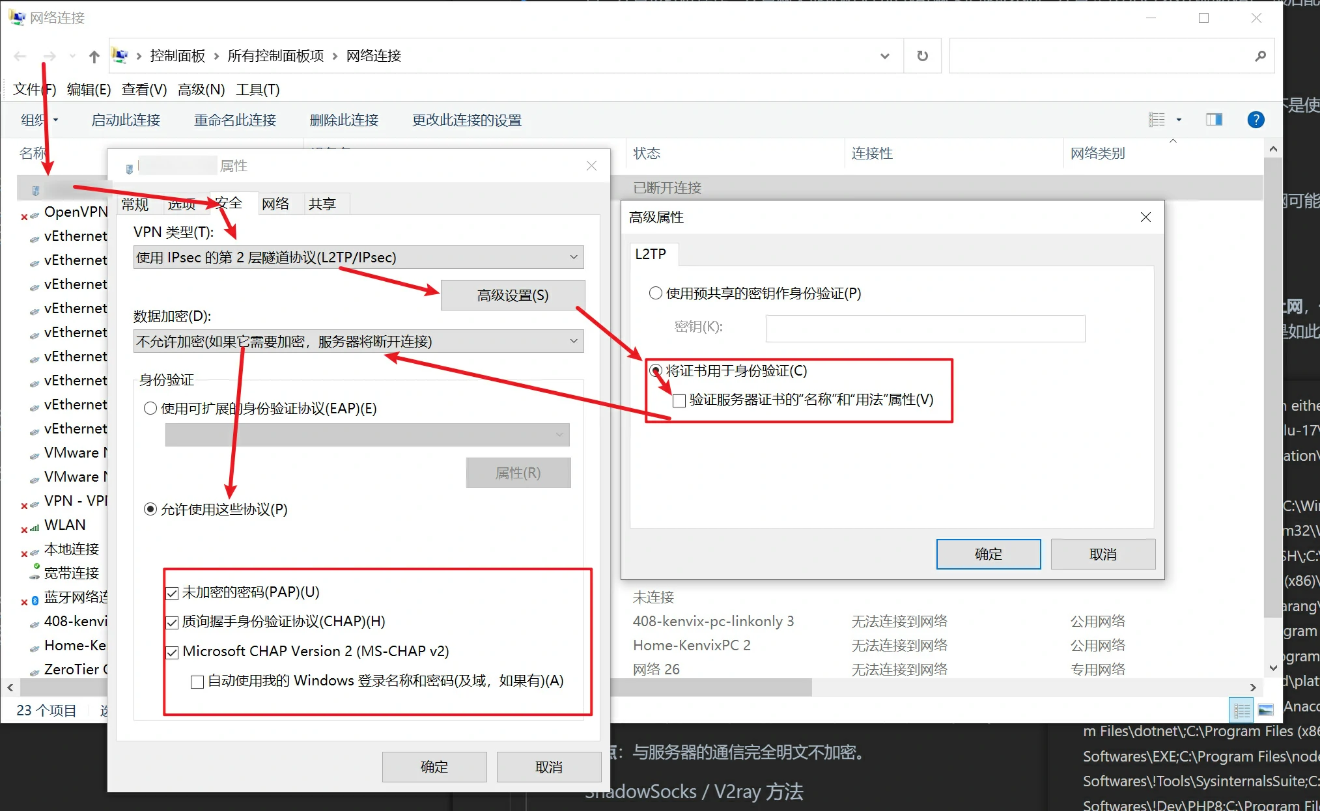Image resolution: width=1320 pixels, height=811 pixels.
Task: Click the refresh icon in address bar
Action: (922, 56)
